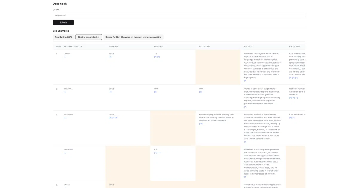
Task: Click the Valuation column header
Action: tap(205, 47)
